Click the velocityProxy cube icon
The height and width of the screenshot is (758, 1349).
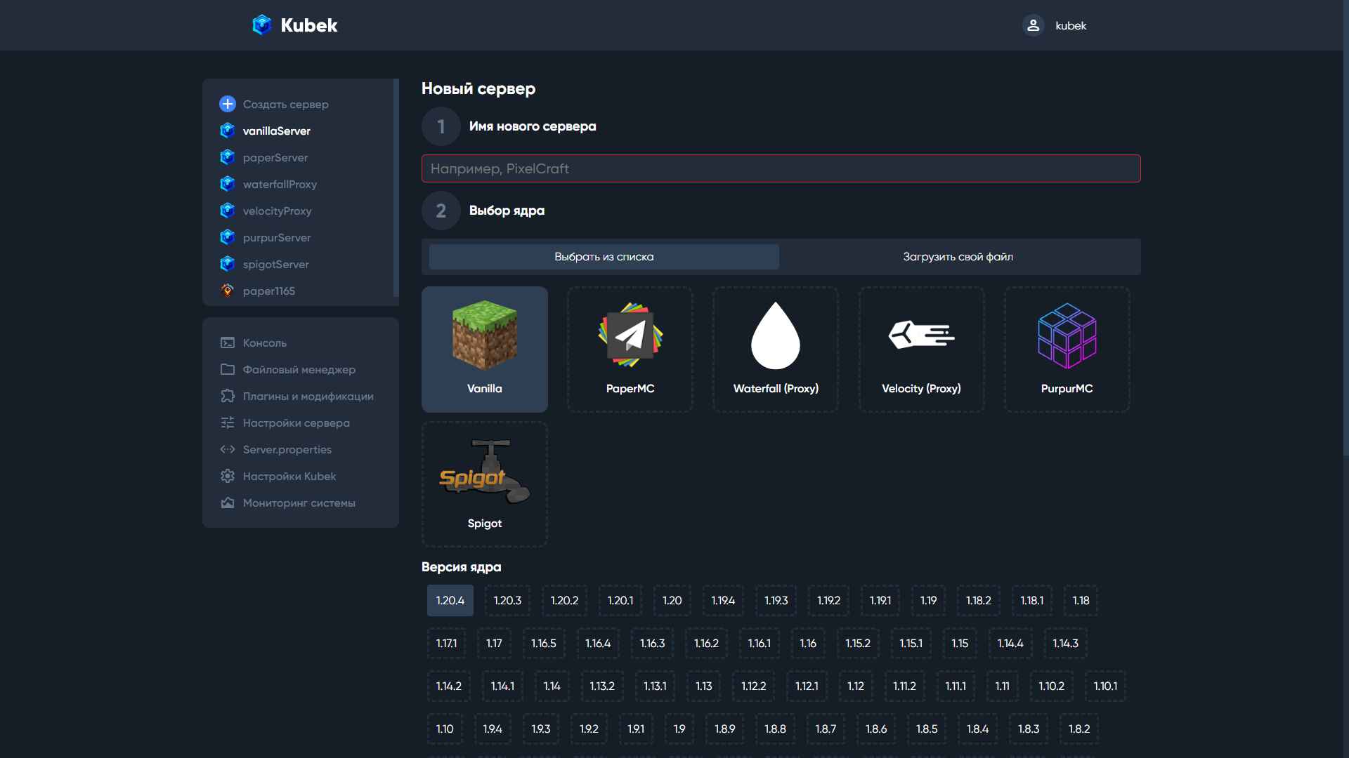[x=228, y=211]
